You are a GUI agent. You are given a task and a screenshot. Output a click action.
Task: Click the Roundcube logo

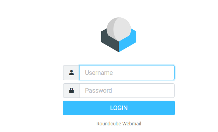click(x=119, y=35)
